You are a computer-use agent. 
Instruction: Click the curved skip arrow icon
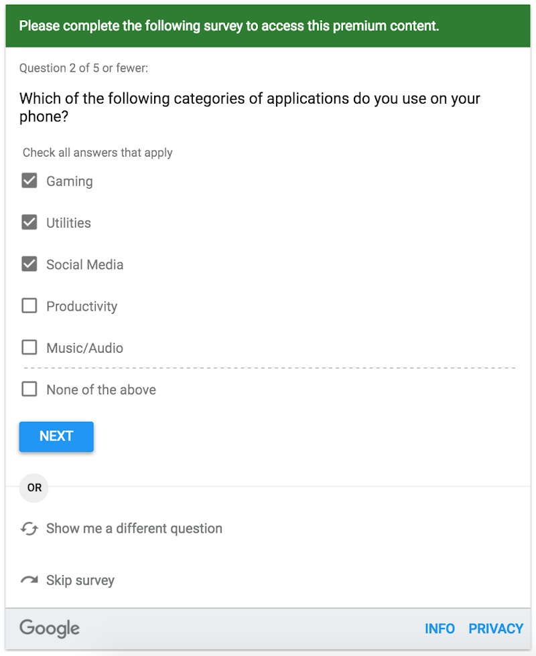click(29, 580)
